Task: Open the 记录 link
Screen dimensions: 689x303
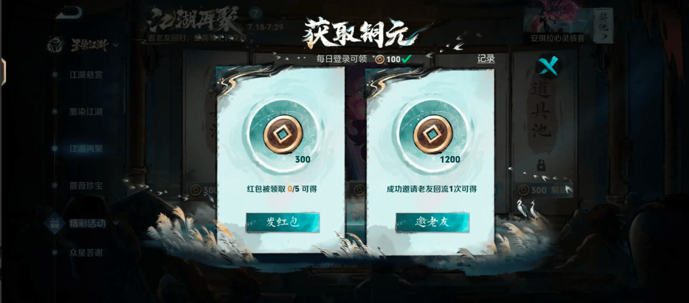Action: (486, 59)
